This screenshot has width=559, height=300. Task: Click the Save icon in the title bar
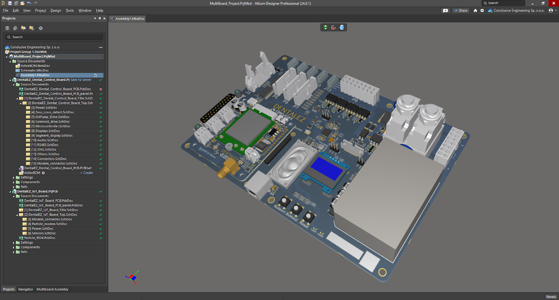click(x=10, y=3)
